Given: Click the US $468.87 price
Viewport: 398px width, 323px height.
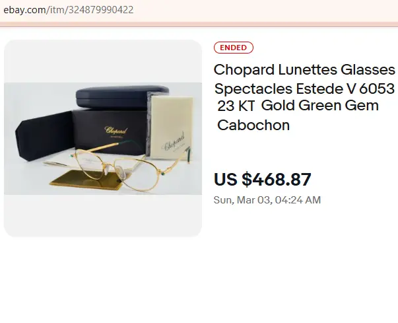Looking at the screenshot, I should point(263,179).
